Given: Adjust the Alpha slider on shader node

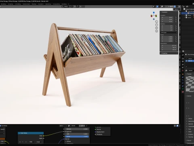Looking at the screenshot, I should coord(77,137).
